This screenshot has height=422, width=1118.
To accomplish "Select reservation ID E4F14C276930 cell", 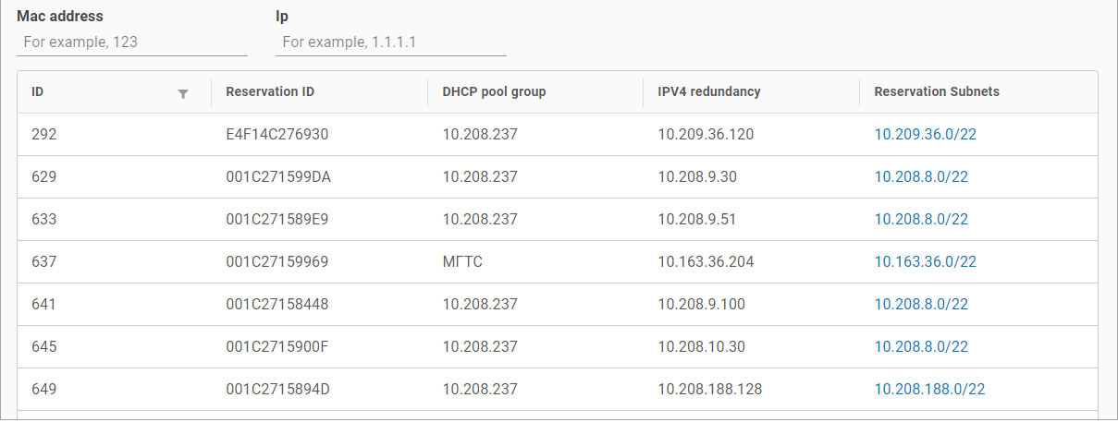I will point(277,134).
